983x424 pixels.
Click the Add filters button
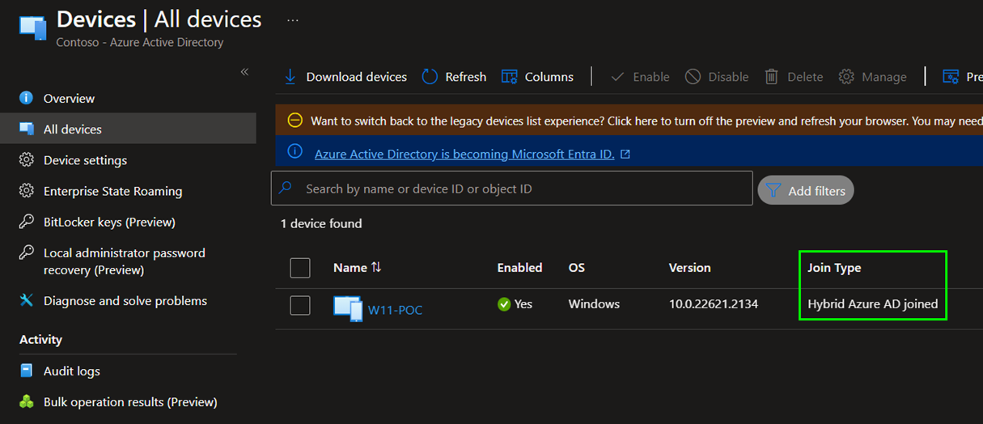click(805, 190)
